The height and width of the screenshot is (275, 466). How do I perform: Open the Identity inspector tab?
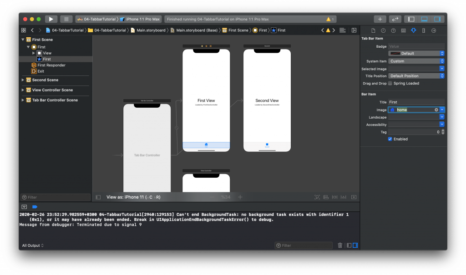click(403, 30)
